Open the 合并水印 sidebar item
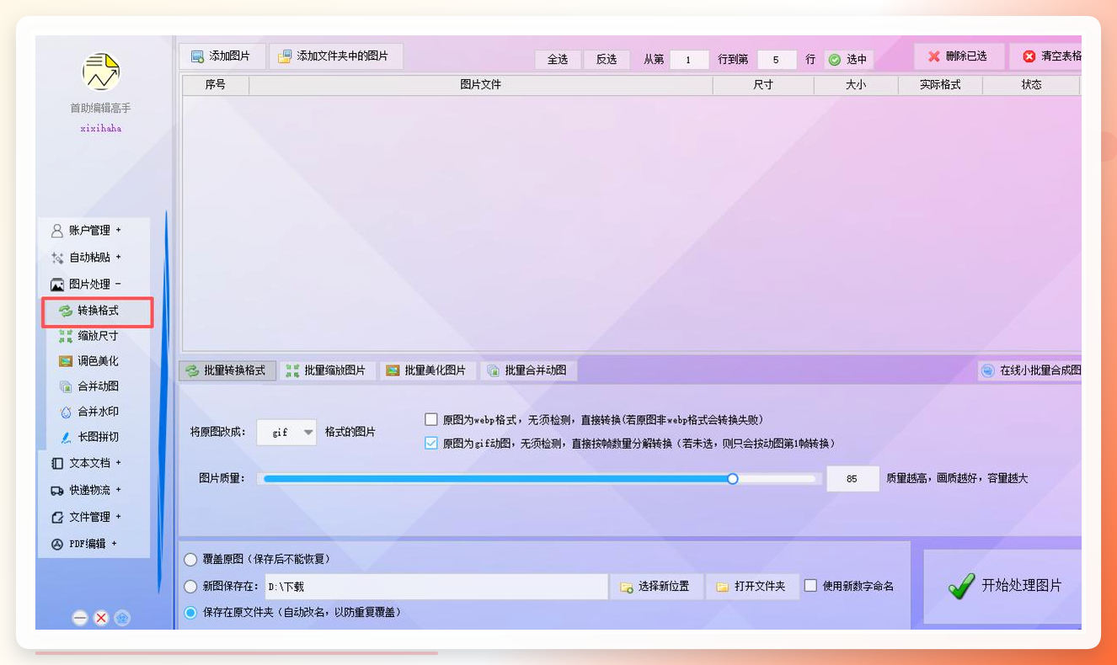Screen dimensions: 1117x665 tap(88, 412)
